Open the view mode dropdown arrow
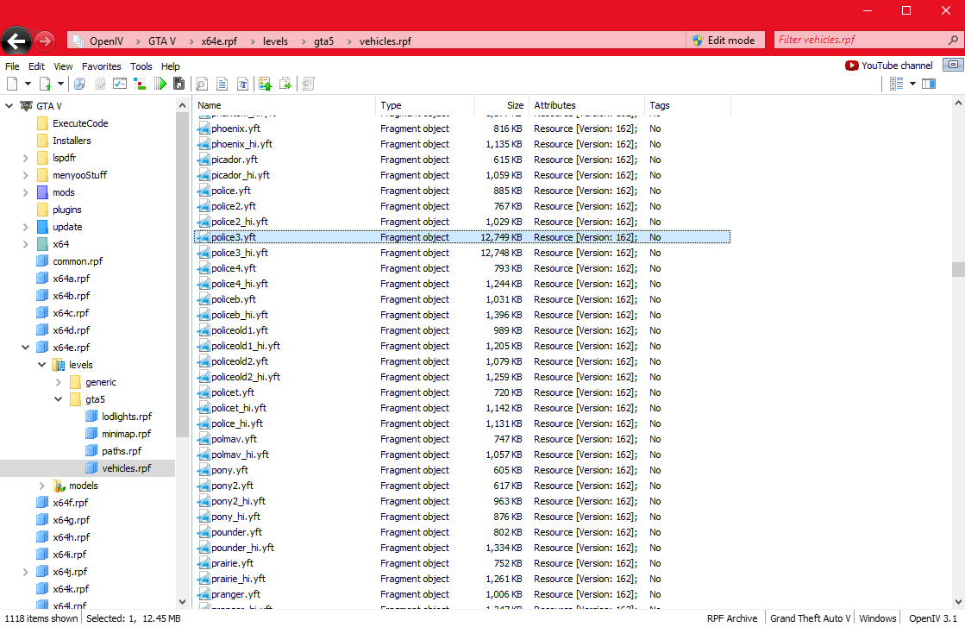 [x=912, y=84]
